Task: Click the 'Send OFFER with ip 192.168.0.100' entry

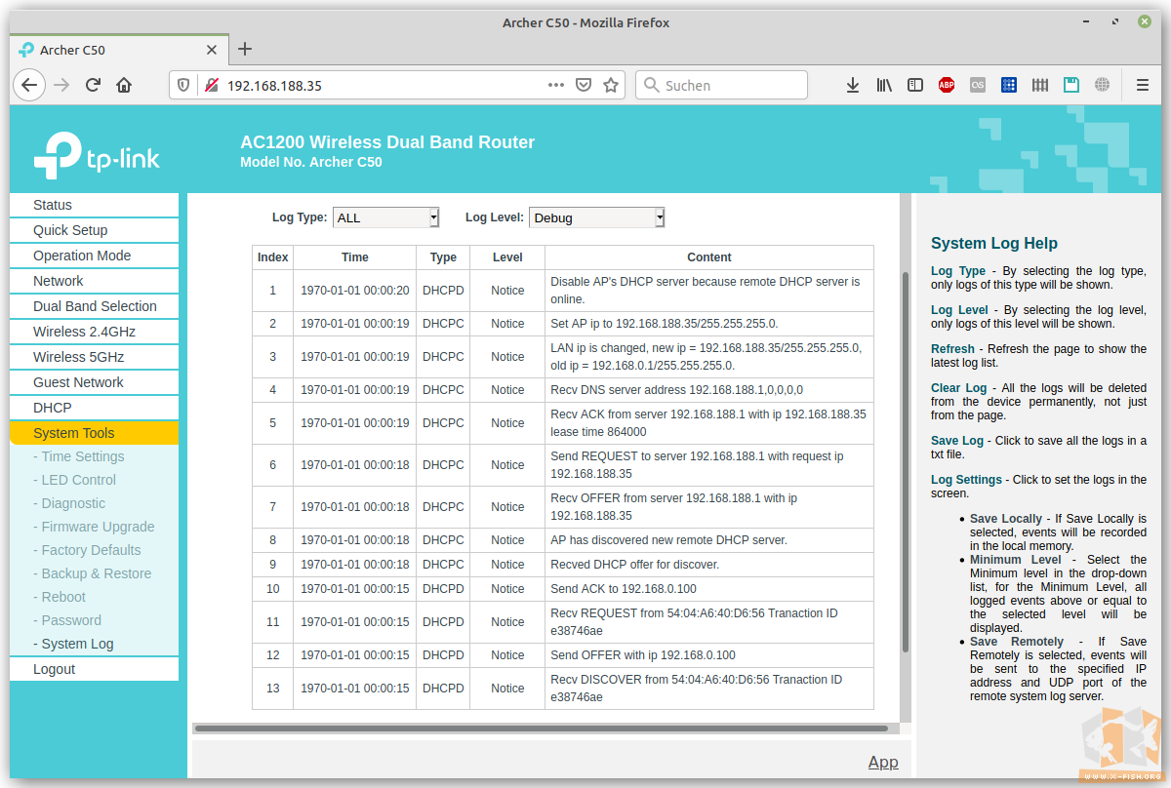Action: (x=643, y=655)
